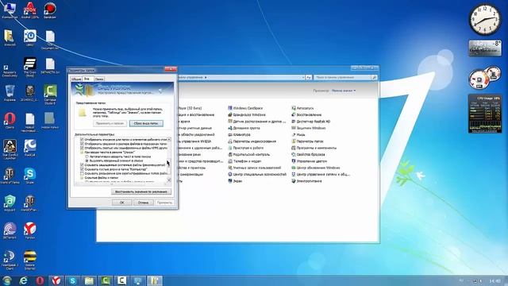The height and width of the screenshot is (286, 508).
Task: Click Camtasia icon on the taskbar
Action: click(x=106, y=280)
